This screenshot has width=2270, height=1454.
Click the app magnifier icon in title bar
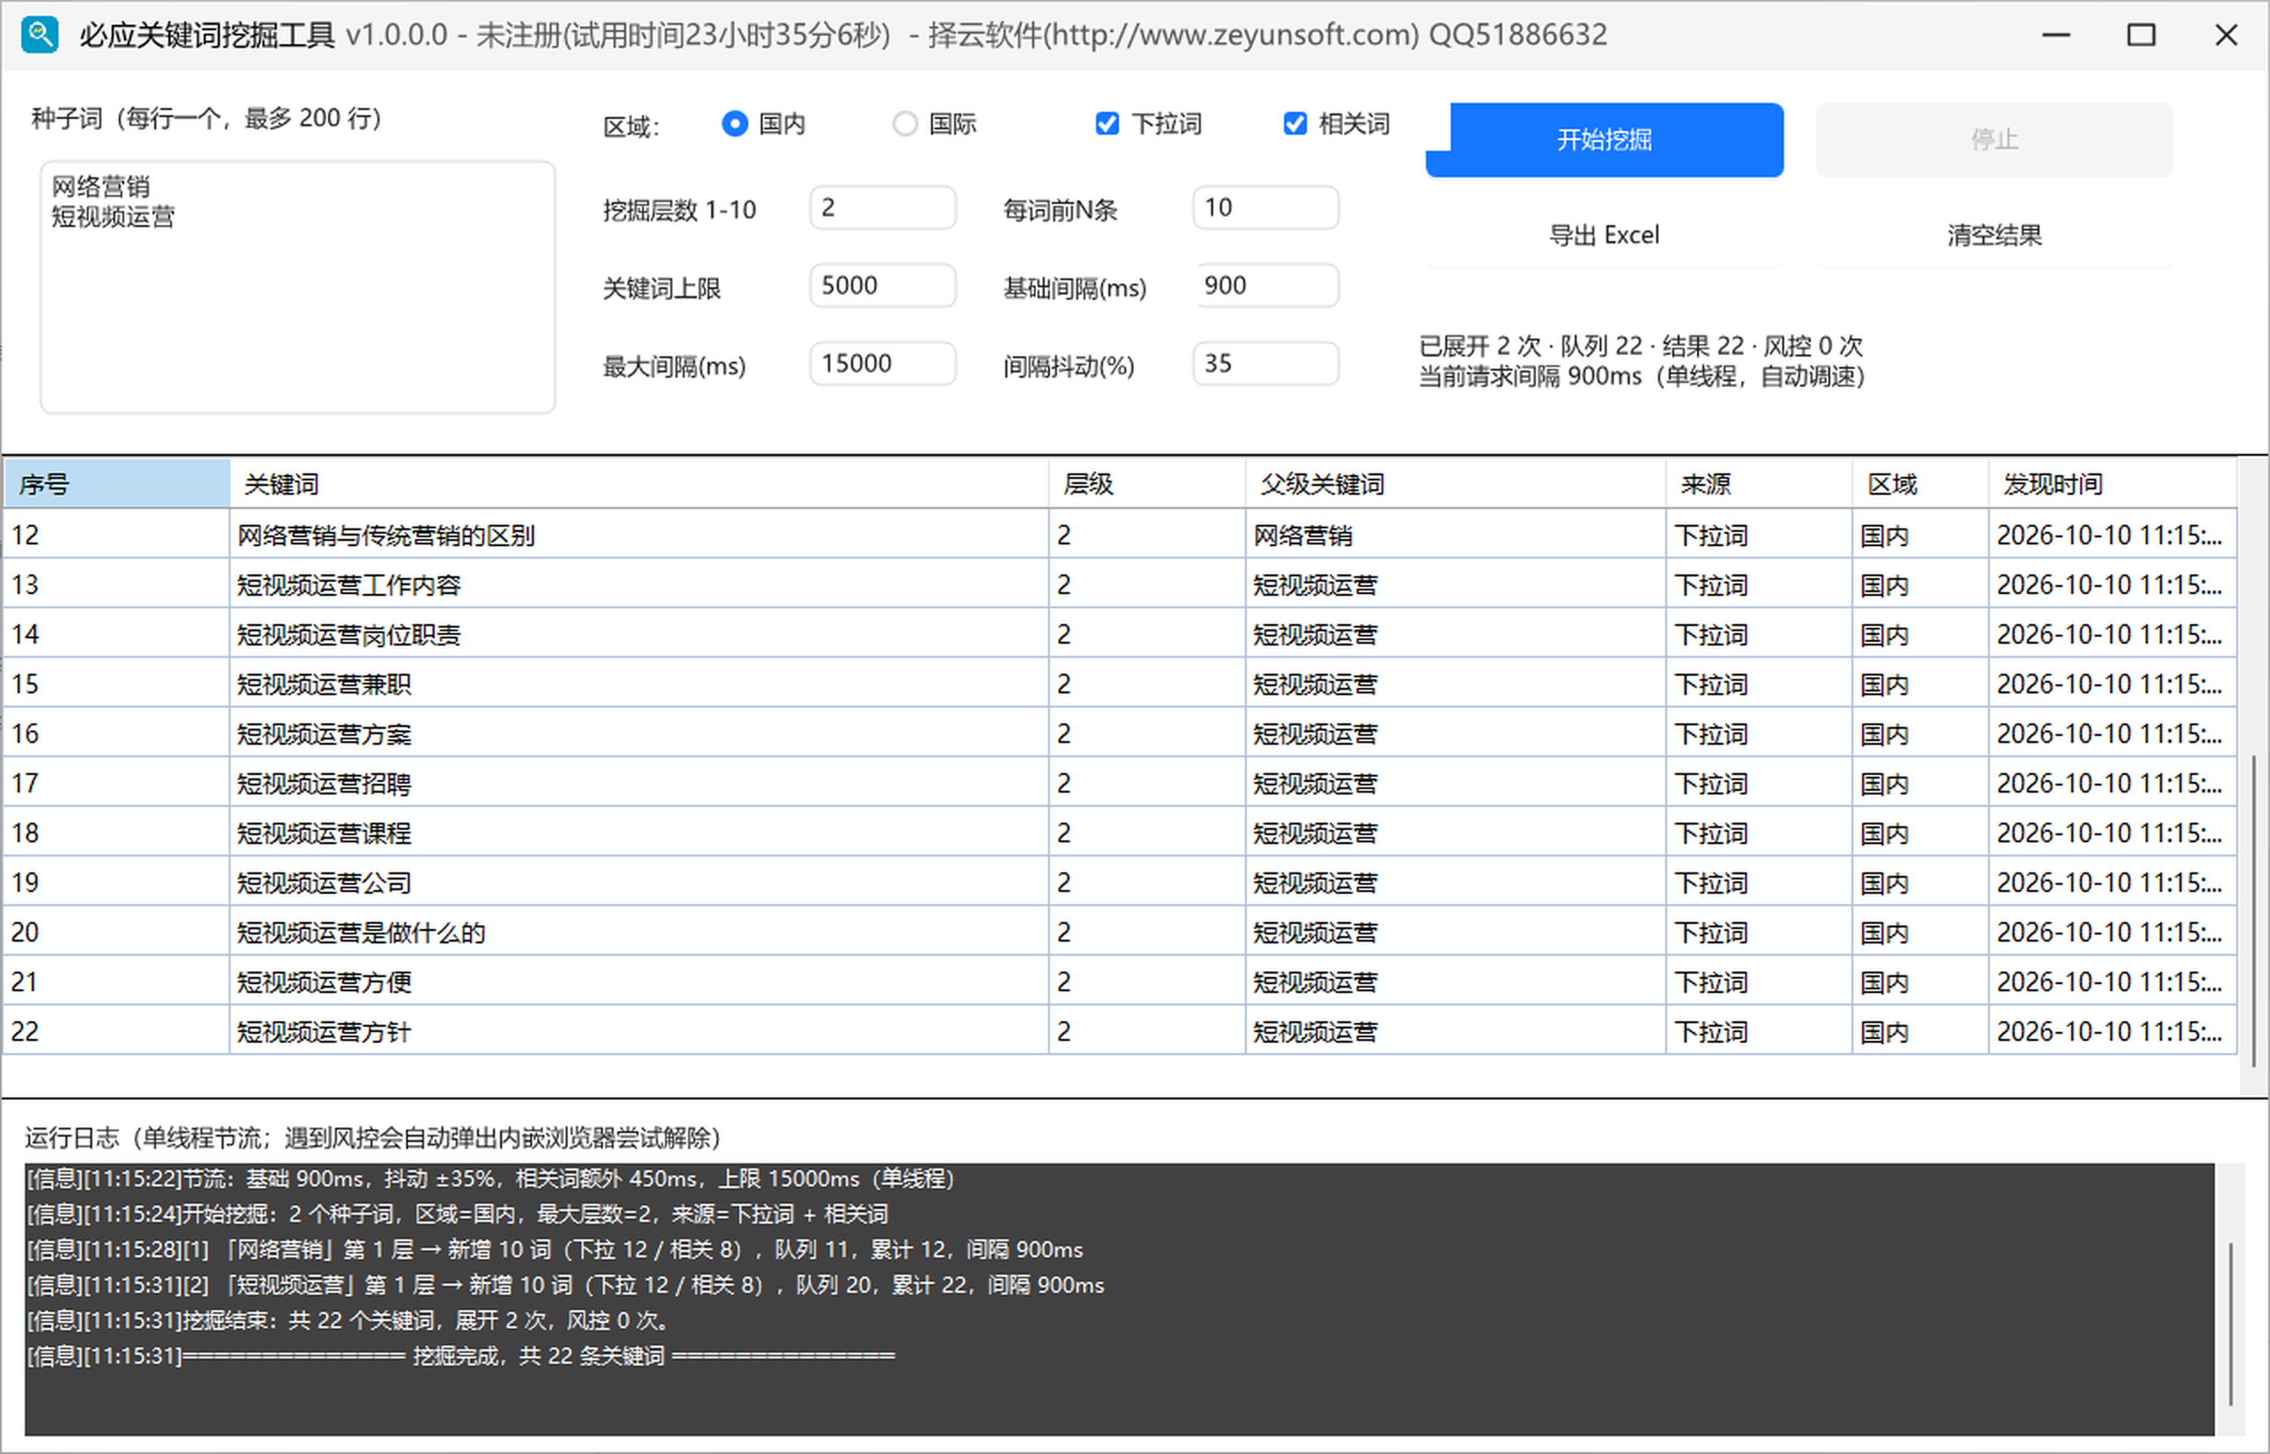click(x=40, y=35)
